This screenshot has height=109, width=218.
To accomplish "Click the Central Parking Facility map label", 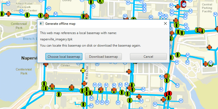I will click(207, 8).
